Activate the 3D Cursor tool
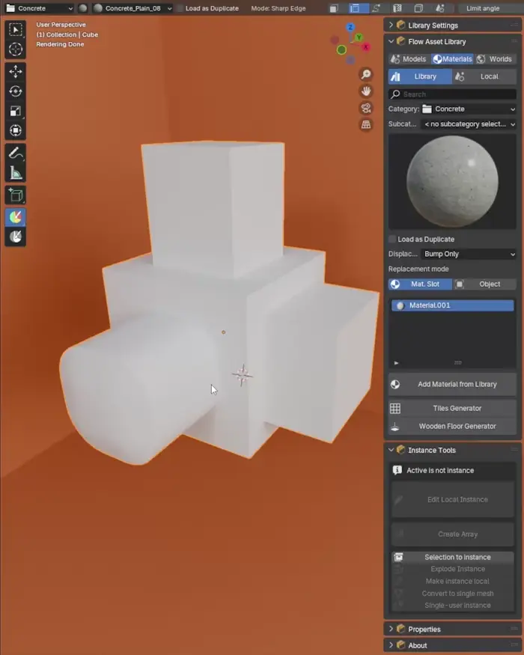Viewport: 524px width, 655px height. (16, 49)
